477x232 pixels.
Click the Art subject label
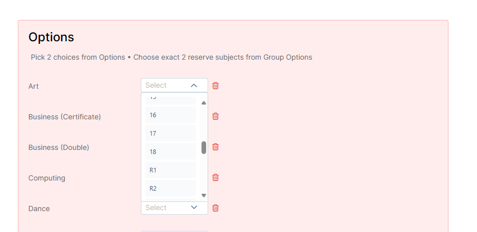click(34, 86)
